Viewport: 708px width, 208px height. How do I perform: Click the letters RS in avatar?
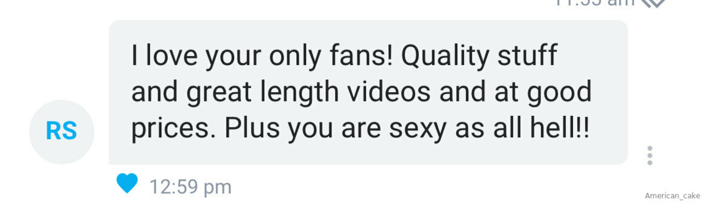[x=62, y=131]
